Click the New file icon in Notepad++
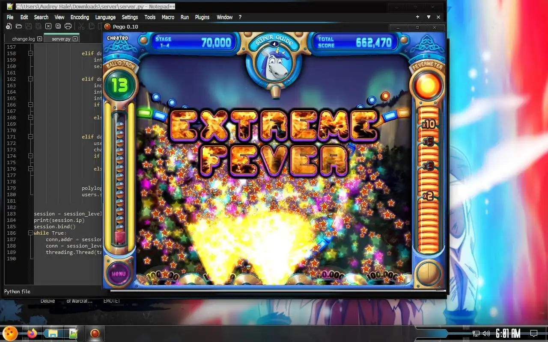548x342 pixels. tap(9, 27)
